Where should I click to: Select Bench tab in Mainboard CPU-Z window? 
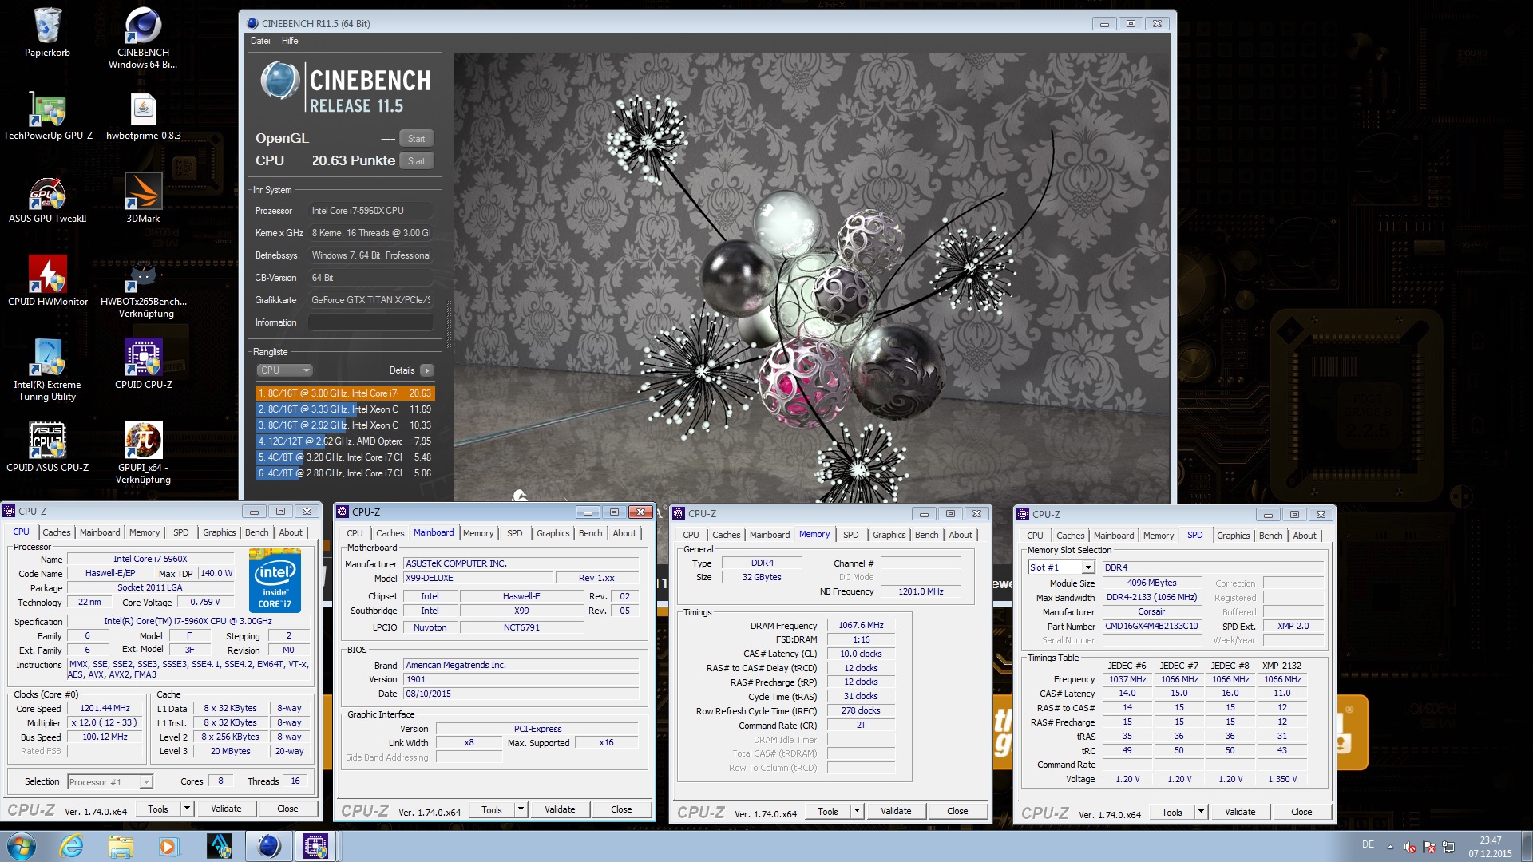[x=591, y=533]
